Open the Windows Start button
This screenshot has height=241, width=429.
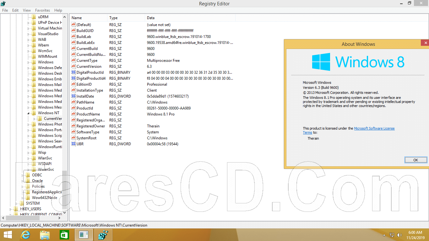click(8, 235)
